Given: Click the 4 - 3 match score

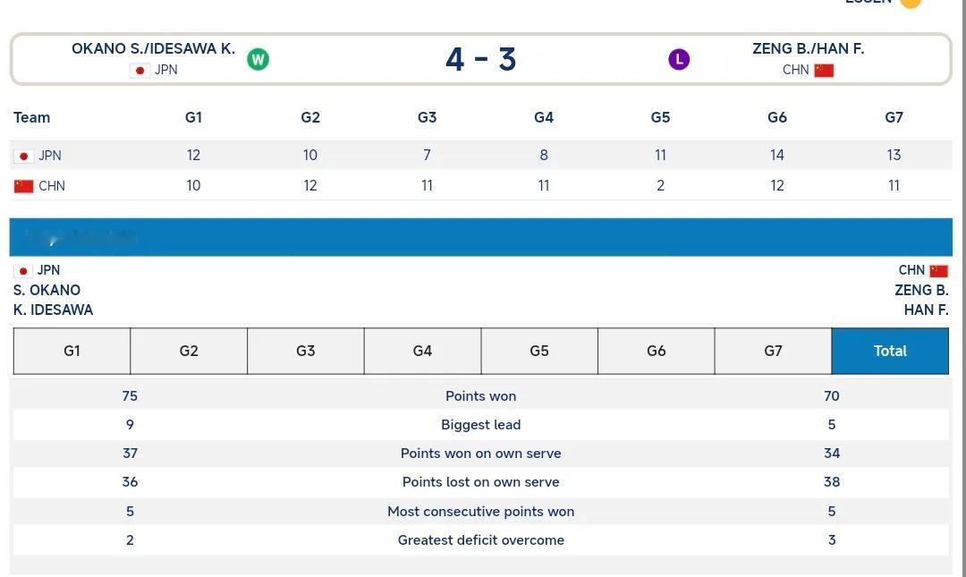Looking at the screenshot, I should (x=480, y=59).
